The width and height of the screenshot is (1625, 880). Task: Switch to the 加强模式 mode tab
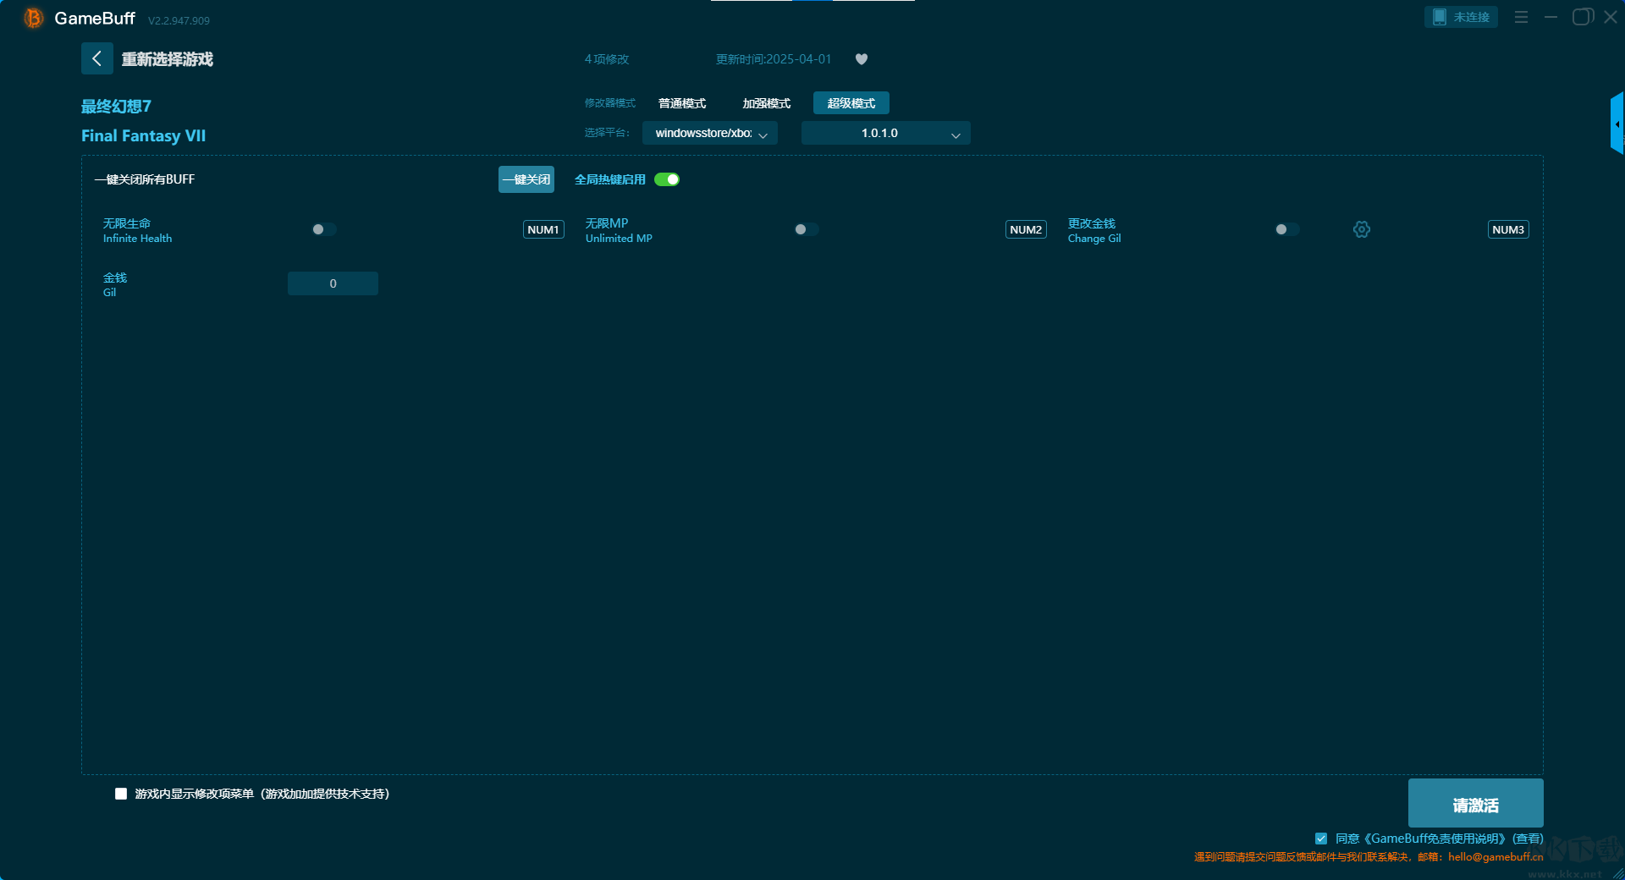pyautogui.click(x=766, y=103)
